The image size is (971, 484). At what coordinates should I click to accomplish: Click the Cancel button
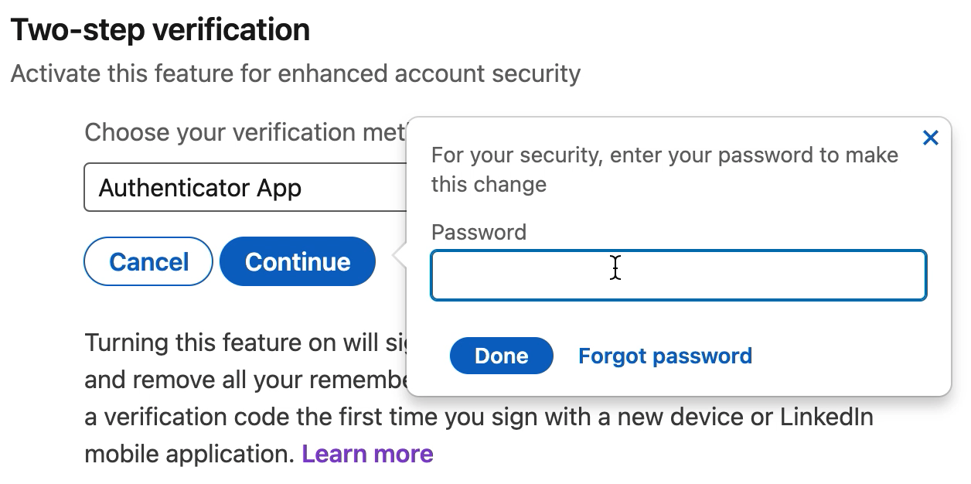(x=148, y=262)
